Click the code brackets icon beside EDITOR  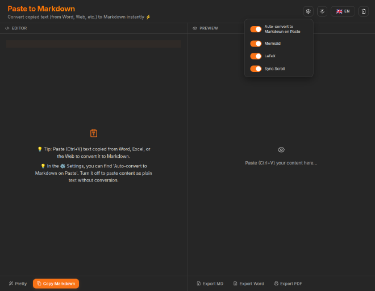point(7,28)
